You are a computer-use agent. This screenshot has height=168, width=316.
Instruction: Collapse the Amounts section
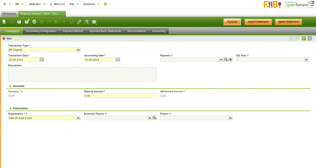[x=10, y=86]
